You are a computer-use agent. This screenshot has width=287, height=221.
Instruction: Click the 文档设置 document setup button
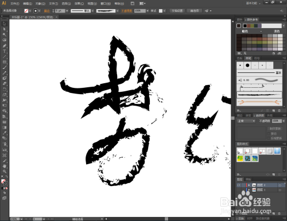177,11
